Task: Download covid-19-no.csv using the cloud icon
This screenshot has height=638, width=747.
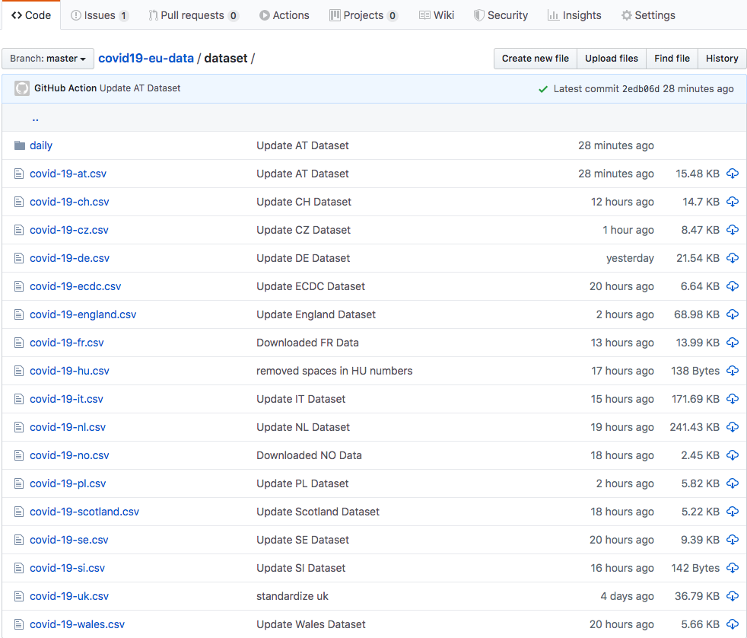Action: click(x=733, y=455)
